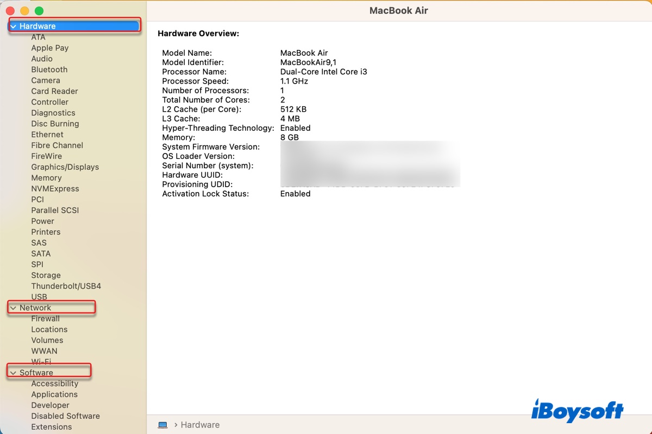This screenshot has height=434, width=652.
Task: Click Hardware in the bottom path bar
Action: point(200,425)
